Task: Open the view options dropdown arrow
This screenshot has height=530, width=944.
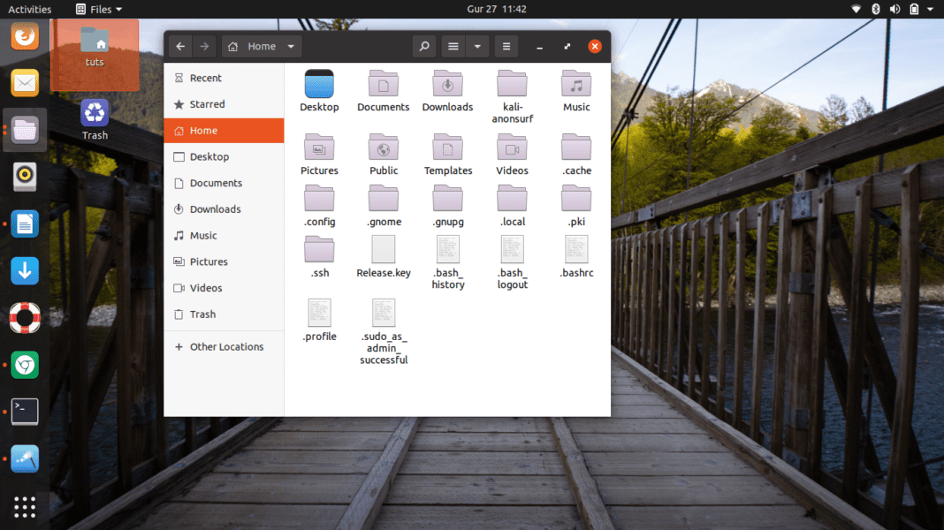Action: pyautogui.click(x=477, y=46)
